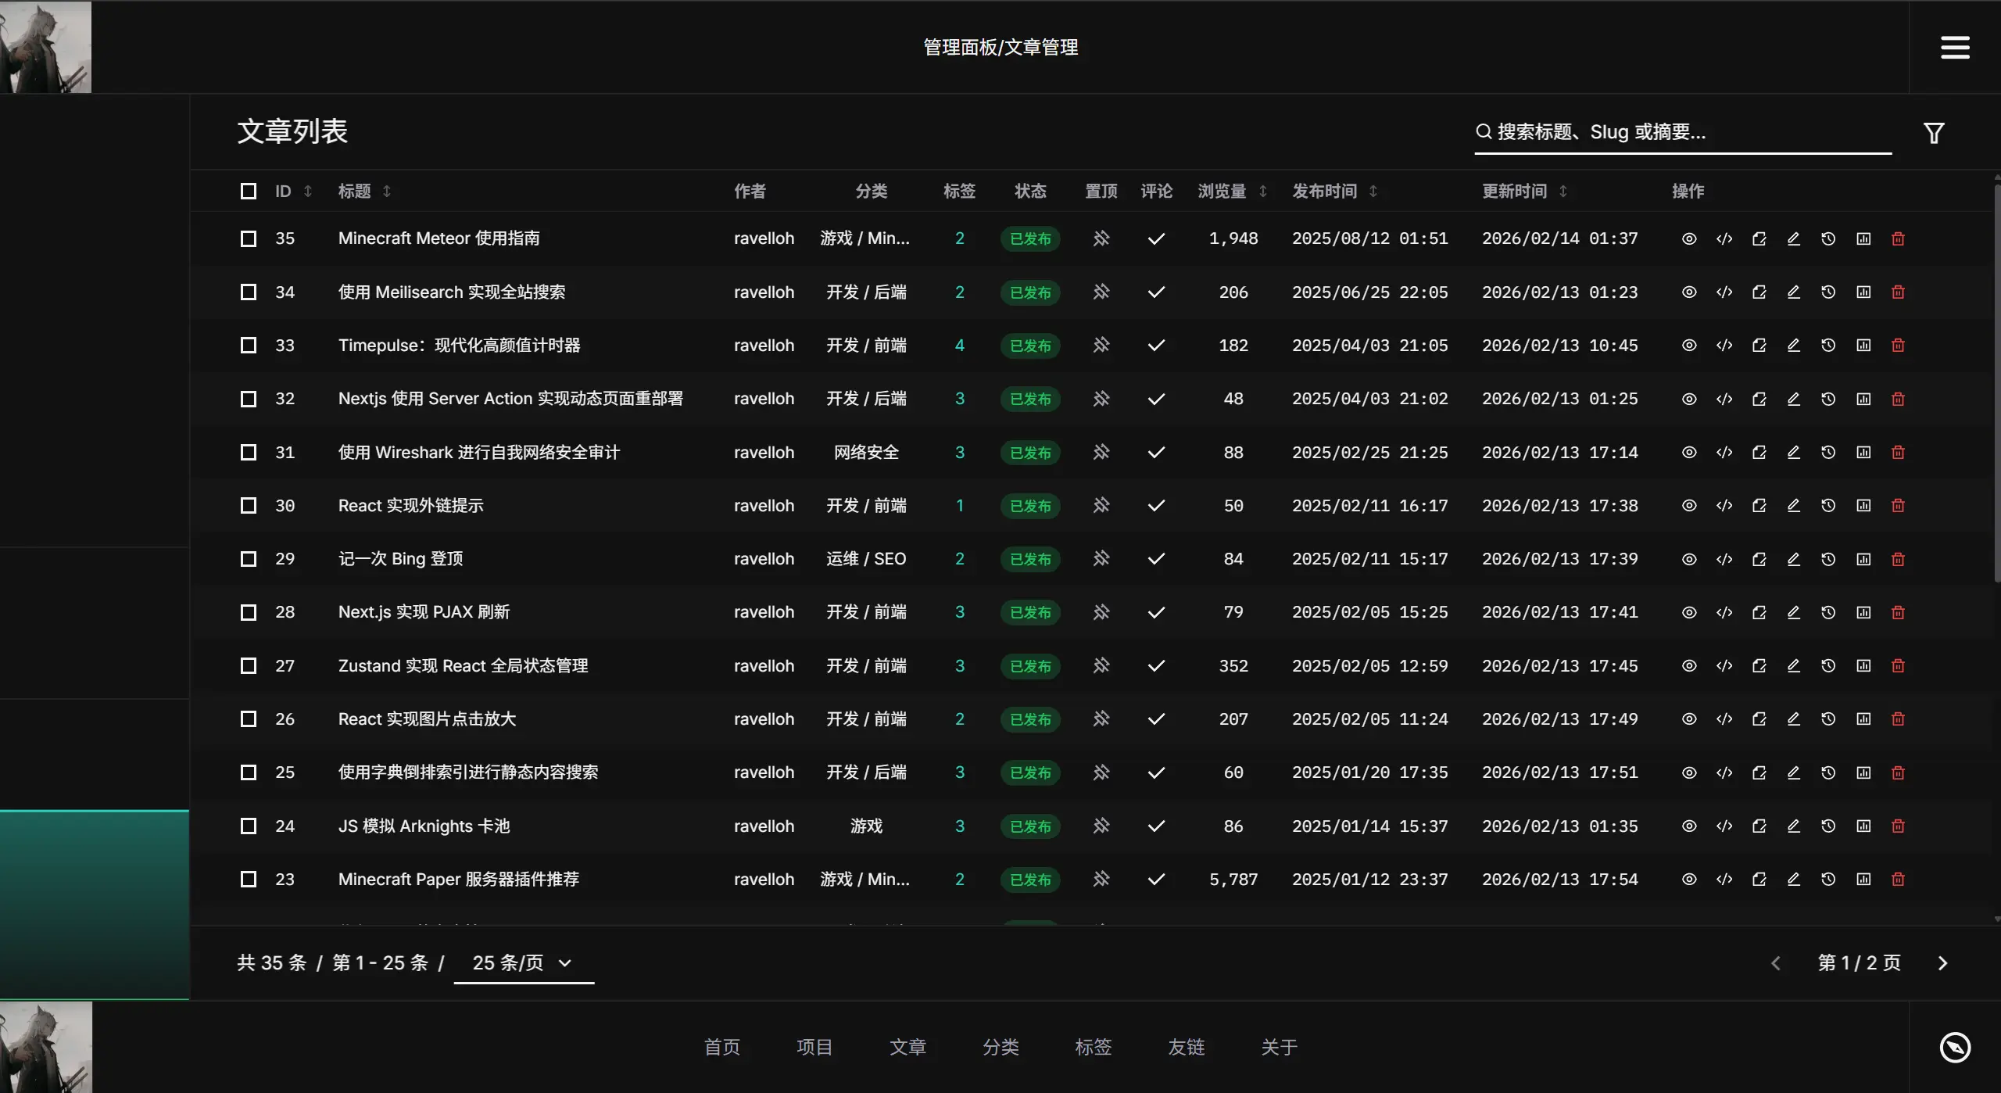Open the statistics chart icon for article 31
Screen dimensions: 2001x1093
coord(1863,452)
